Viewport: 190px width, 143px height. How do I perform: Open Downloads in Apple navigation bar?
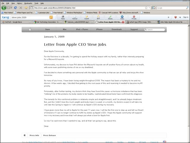click(x=117, y=29)
